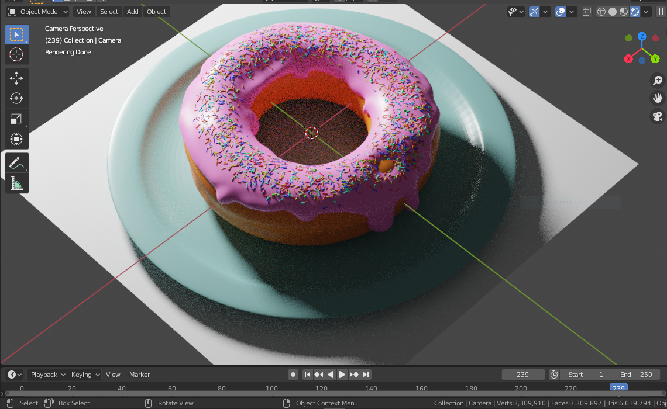Select the Cursor tool in the toolbar
This screenshot has width=667, height=409.
(16, 55)
